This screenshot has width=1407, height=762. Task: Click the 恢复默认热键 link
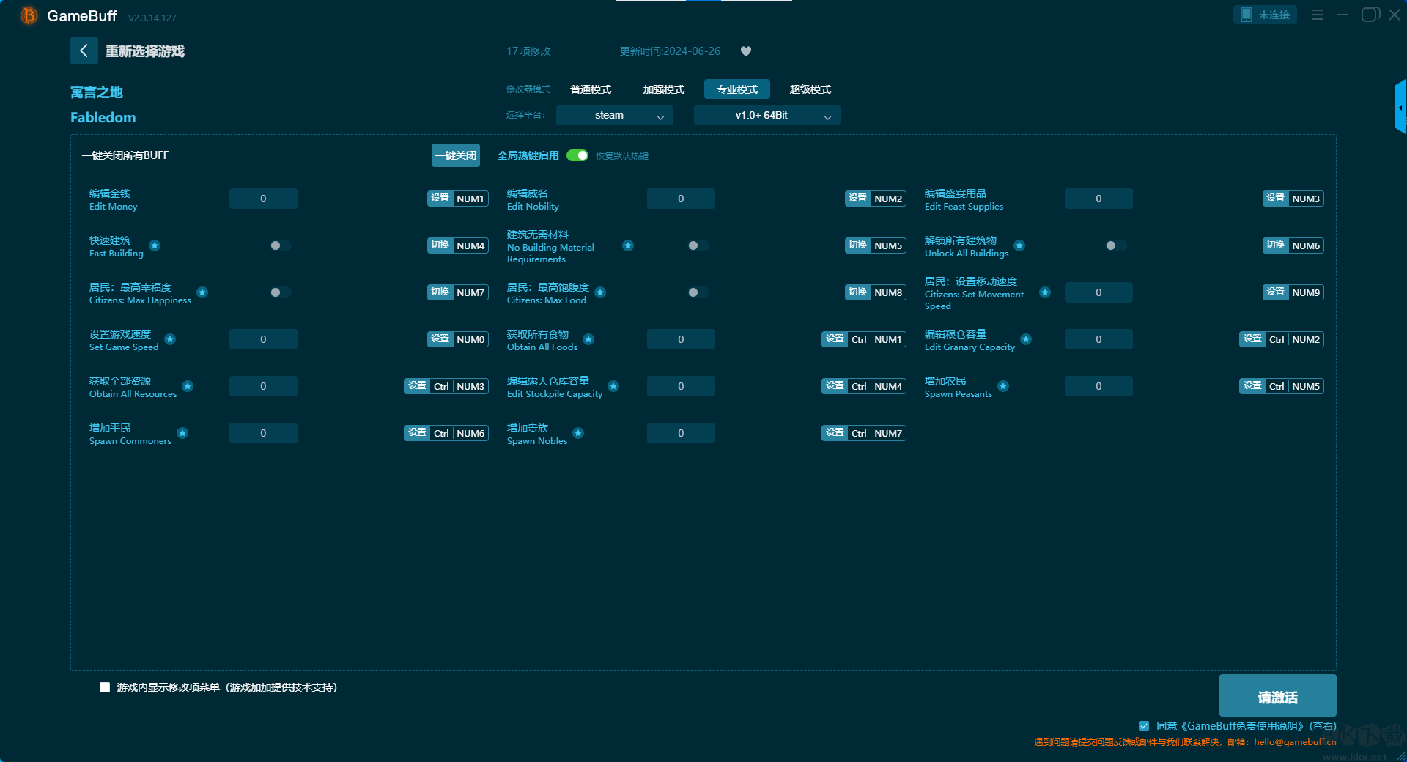(621, 156)
